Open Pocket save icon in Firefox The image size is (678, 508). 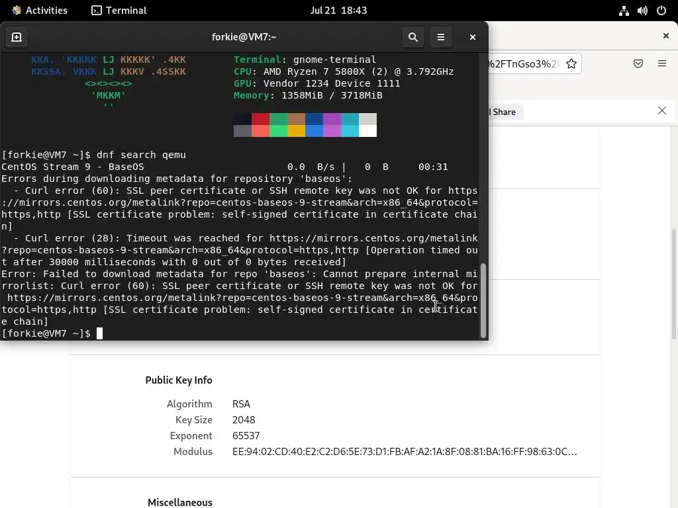point(638,64)
